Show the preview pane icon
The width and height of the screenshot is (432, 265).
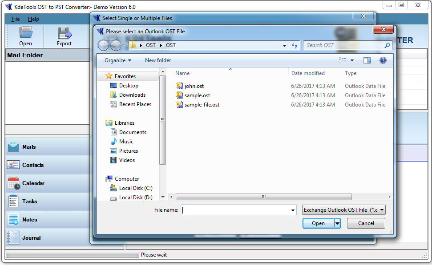click(x=367, y=60)
